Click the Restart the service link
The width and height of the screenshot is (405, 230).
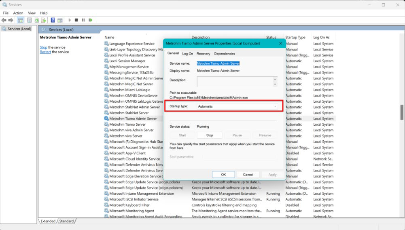pyautogui.click(x=45, y=52)
